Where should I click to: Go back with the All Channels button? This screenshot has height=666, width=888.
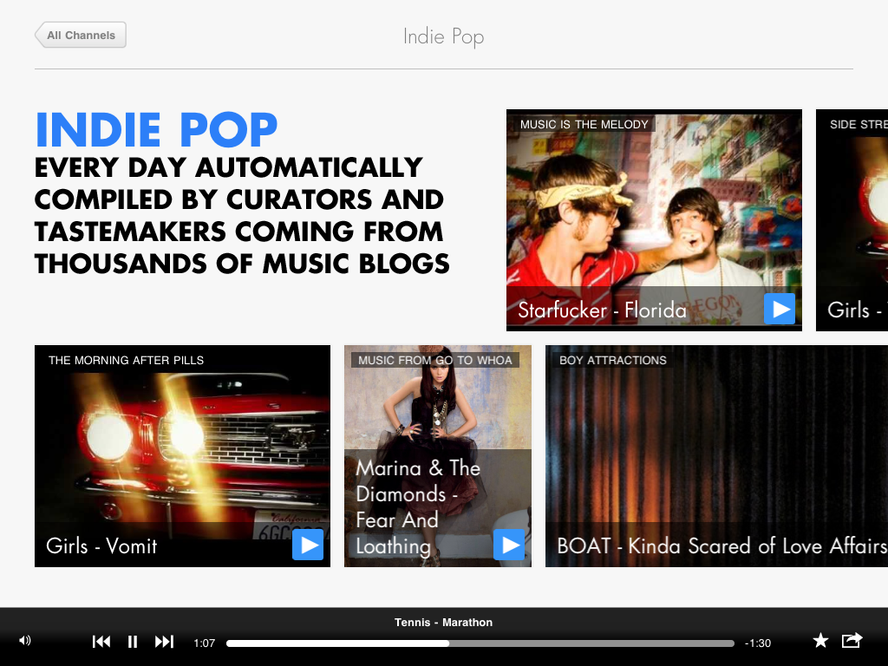pos(81,35)
